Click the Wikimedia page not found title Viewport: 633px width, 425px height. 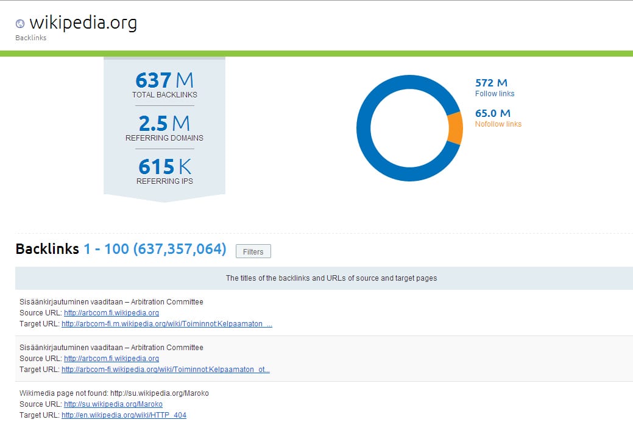coord(115,393)
